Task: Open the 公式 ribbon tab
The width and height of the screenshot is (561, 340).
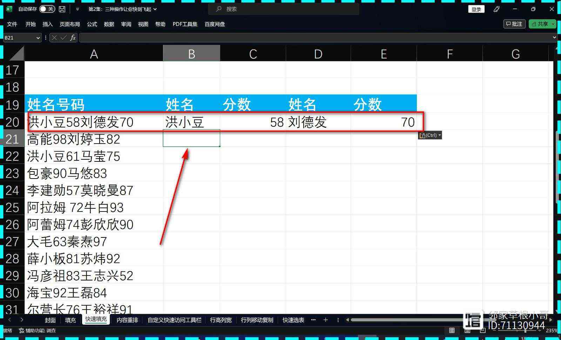Action: pyautogui.click(x=92, y=24)
